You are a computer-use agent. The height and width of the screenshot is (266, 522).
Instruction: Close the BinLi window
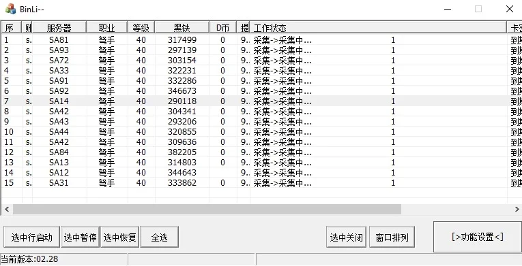point(510,9)
